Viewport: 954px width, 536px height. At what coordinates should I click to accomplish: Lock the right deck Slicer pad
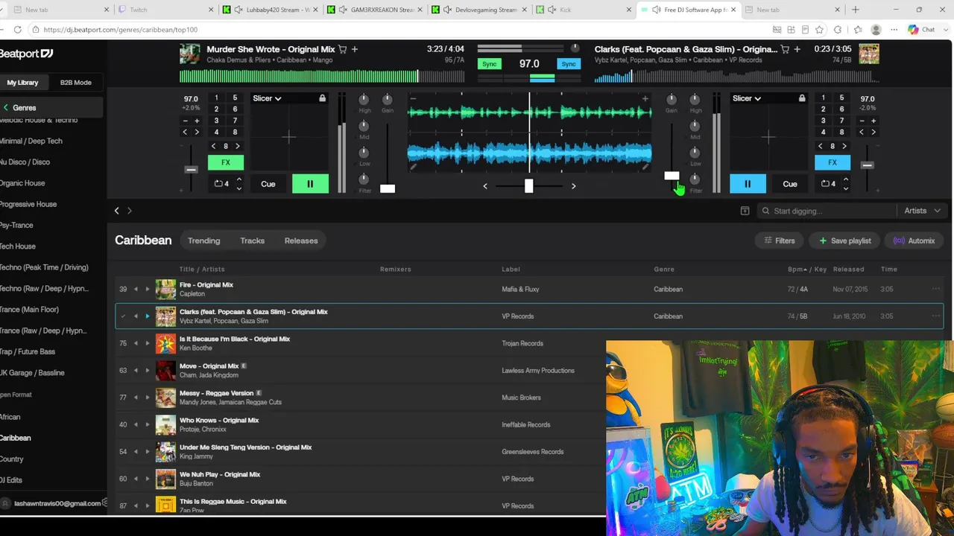click(802, 98)
